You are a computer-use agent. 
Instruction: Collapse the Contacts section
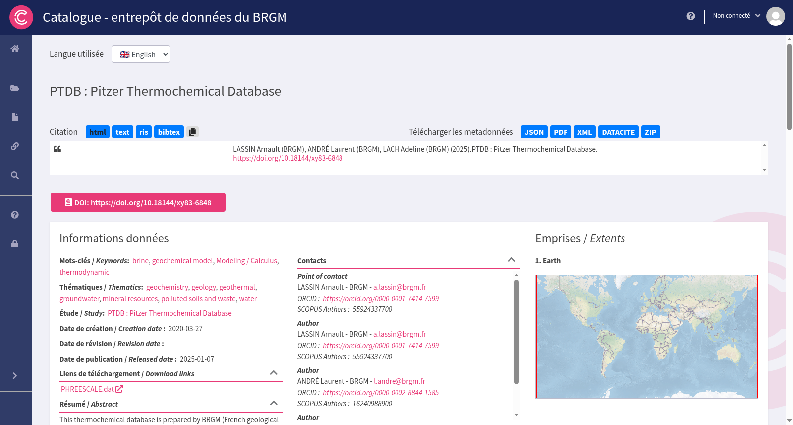click(x=511, y=260)
